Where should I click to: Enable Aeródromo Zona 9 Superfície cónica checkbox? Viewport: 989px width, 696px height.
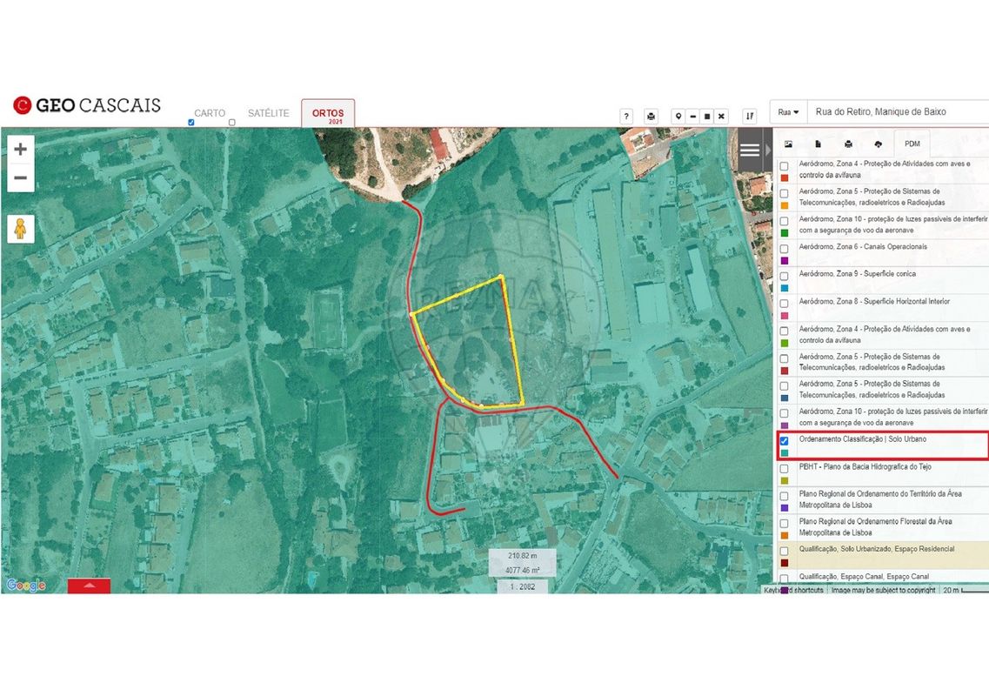coord(784,276)
